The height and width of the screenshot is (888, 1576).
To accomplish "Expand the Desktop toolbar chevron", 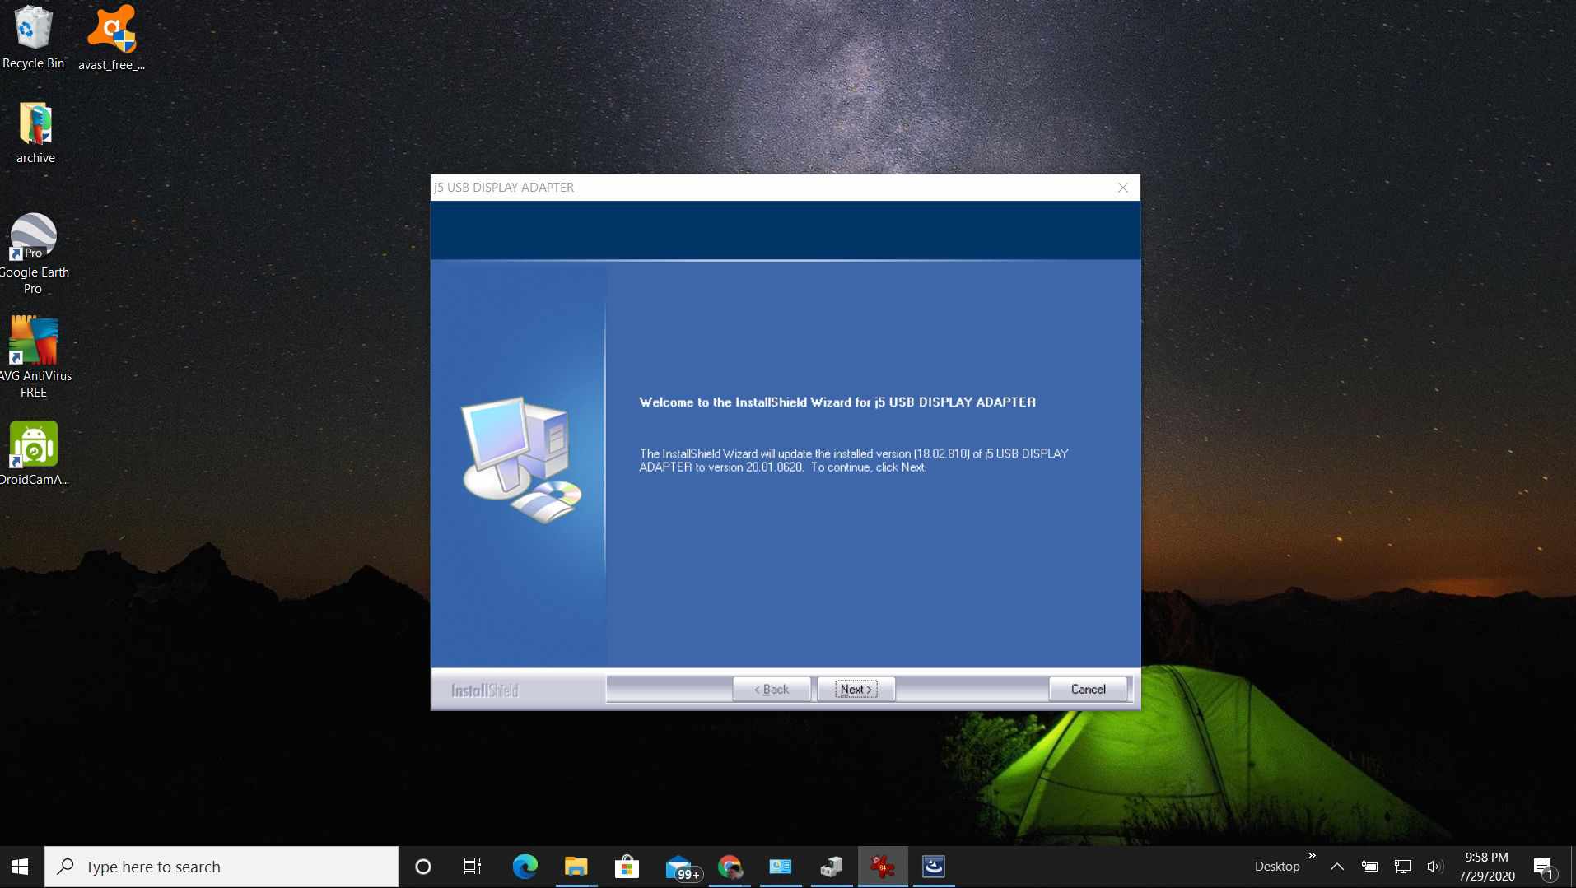I will point(1312,857).
